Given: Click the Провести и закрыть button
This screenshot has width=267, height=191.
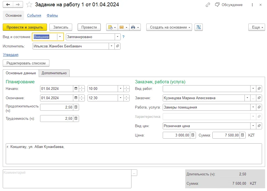Looking at the screenshot, I should point(25,27).
